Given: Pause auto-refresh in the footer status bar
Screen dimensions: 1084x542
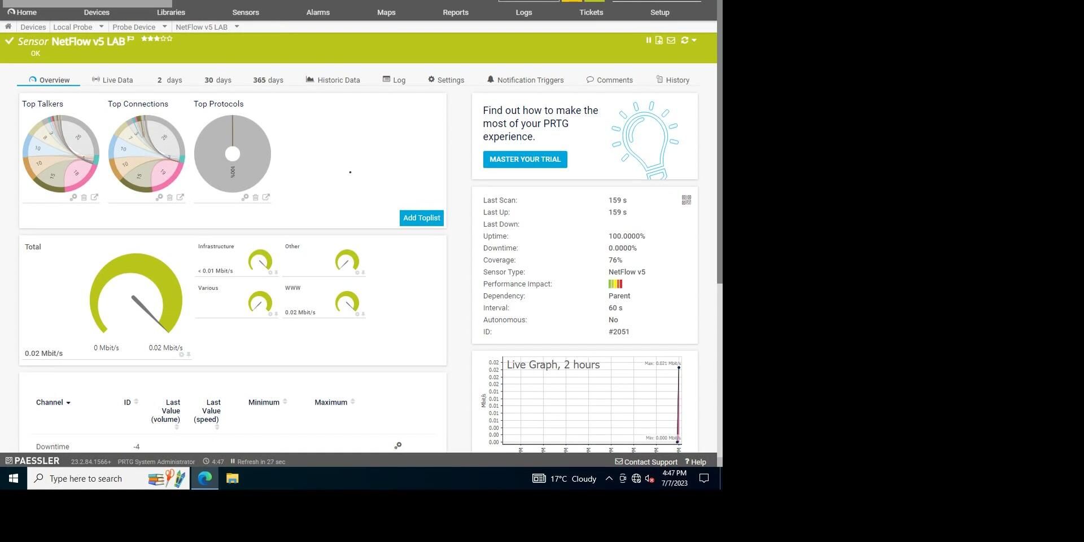Looking at the screenshot, I should coord(232,461).
